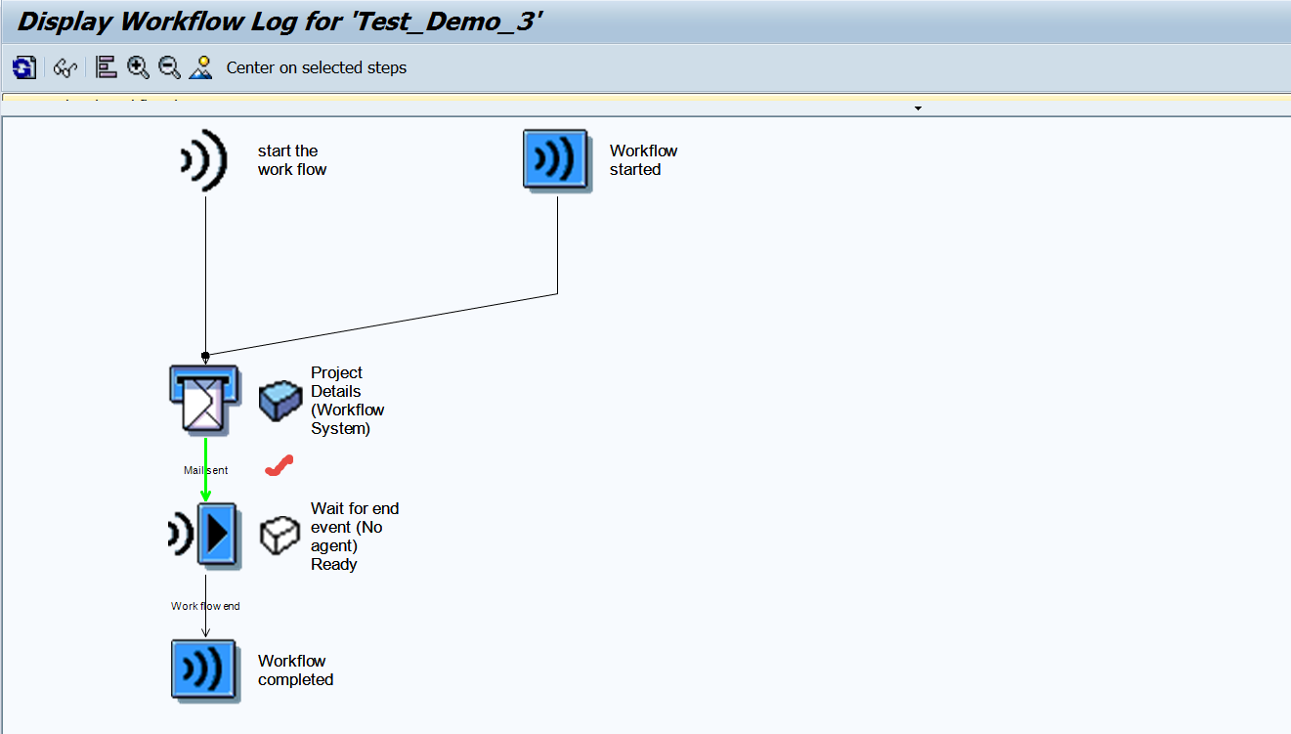Click the 'Workflow started' label
Viewport: 1291px width, 734px height.
coord(643,160)
